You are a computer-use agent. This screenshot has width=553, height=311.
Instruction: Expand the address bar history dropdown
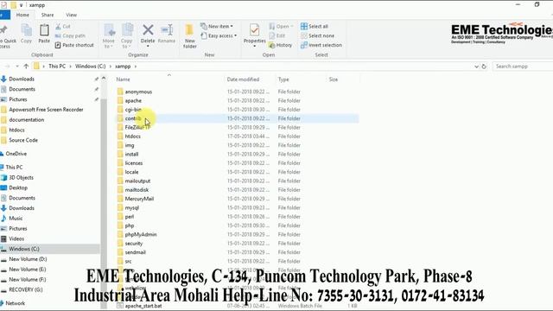coord(476,67)
